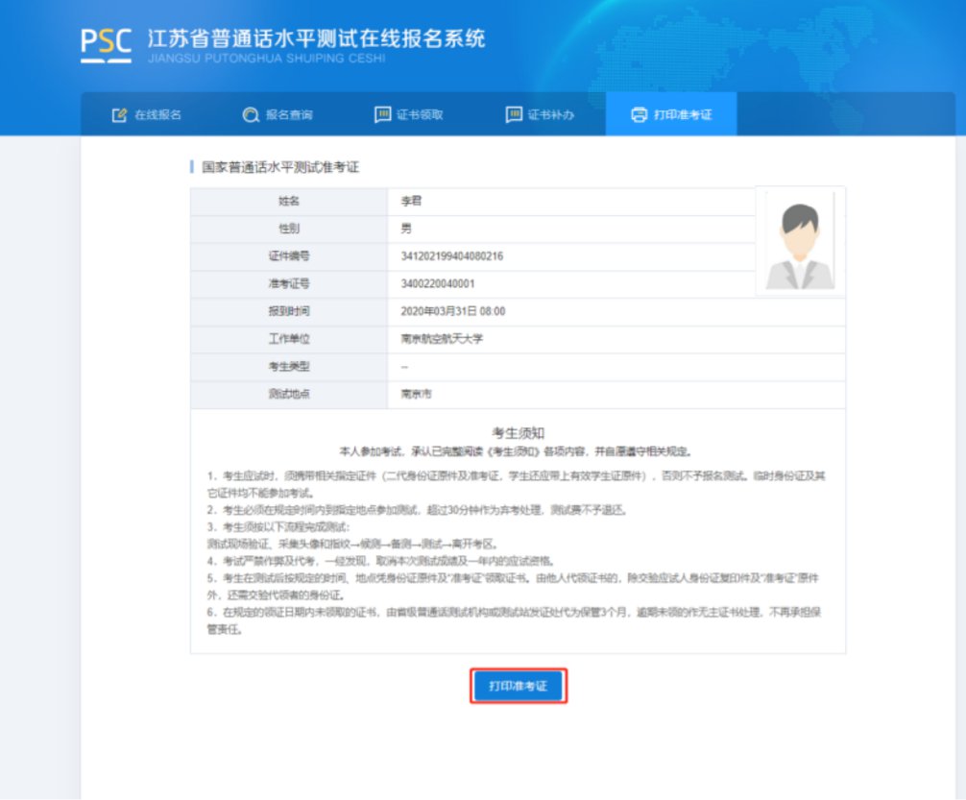Click the 考生须知 heading
The height and width of the screenshot is (800, 966).
click(x=518, y=434)
